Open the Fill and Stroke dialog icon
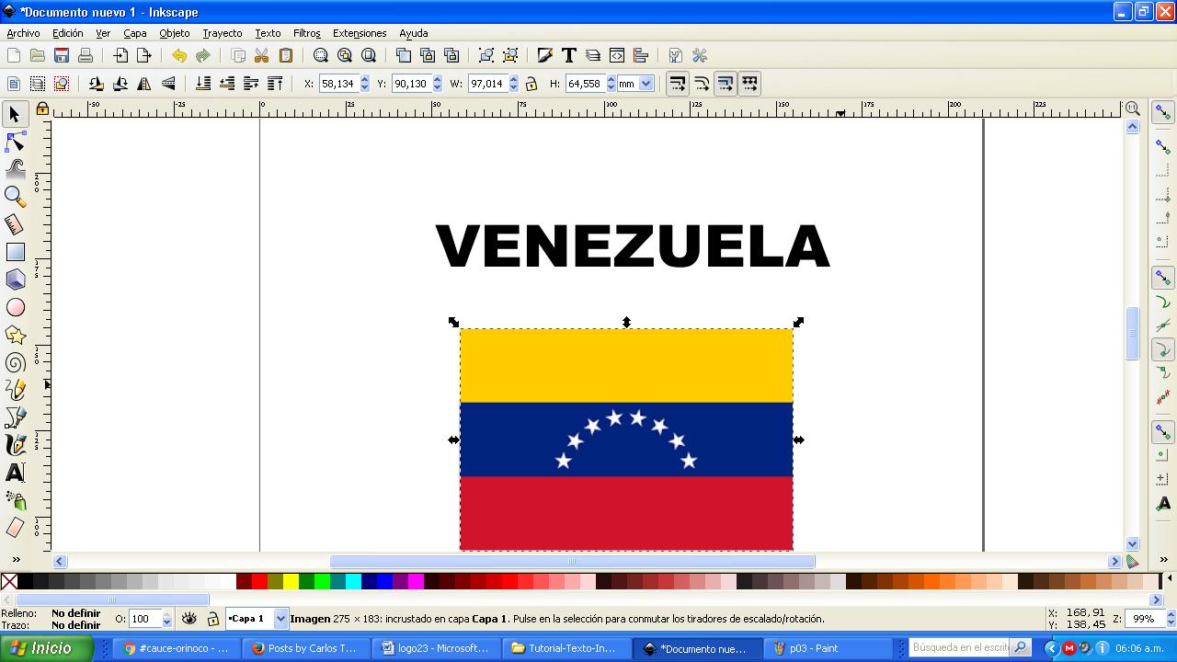 point(545,56)
